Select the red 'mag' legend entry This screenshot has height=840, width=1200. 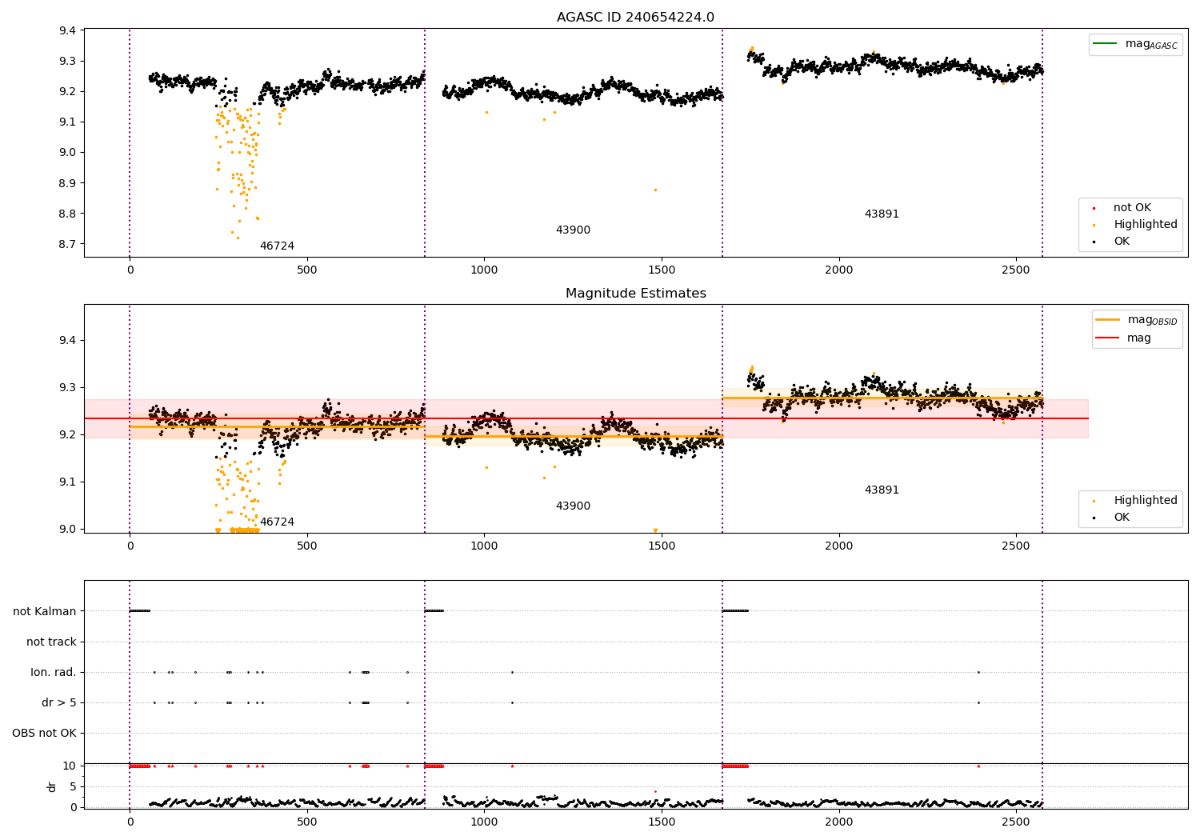[x=1124, y=338]
